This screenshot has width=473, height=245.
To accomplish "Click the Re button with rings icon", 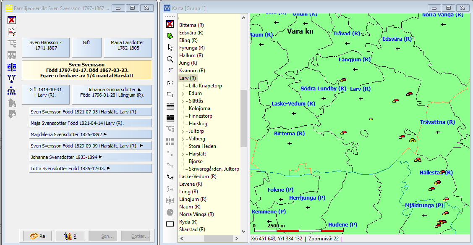I will tap(37, 236).
